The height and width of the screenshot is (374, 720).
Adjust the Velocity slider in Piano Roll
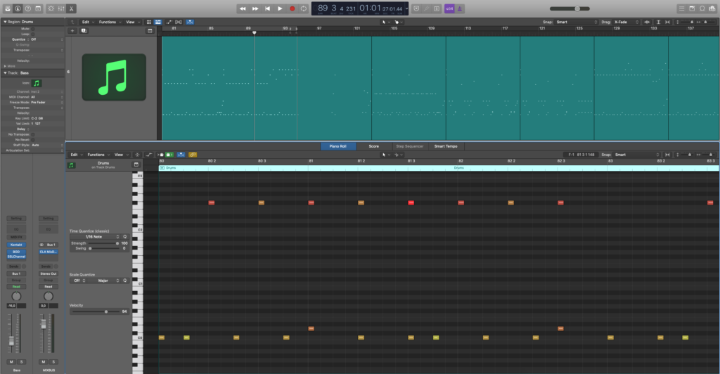95,311
